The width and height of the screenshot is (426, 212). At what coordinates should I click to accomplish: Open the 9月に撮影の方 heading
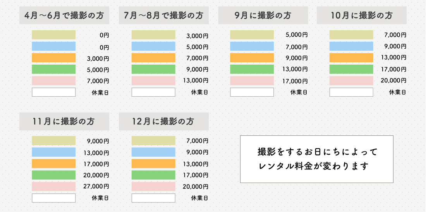[263, 15]
